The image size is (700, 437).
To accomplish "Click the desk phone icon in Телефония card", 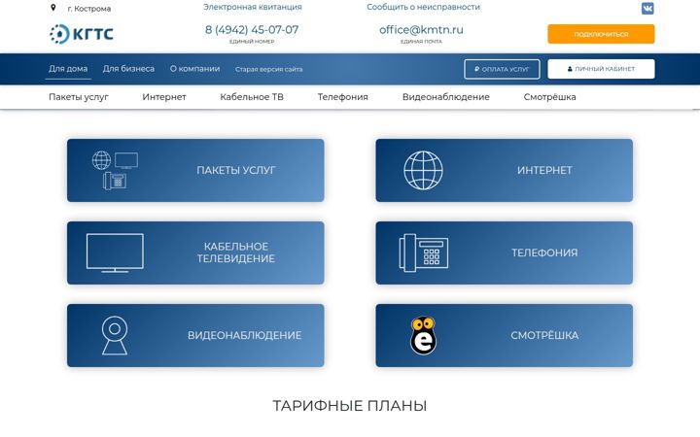I will (423, 252).
